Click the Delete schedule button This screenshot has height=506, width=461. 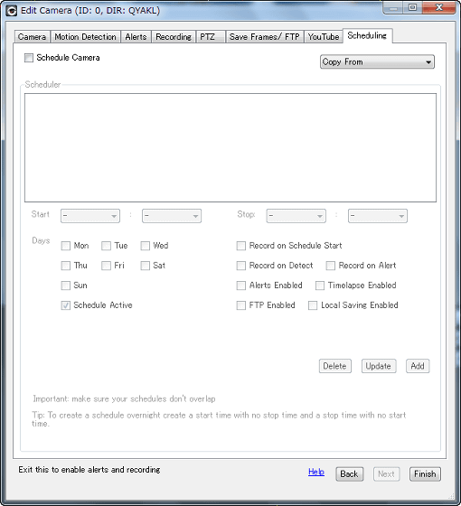(334, 366)
